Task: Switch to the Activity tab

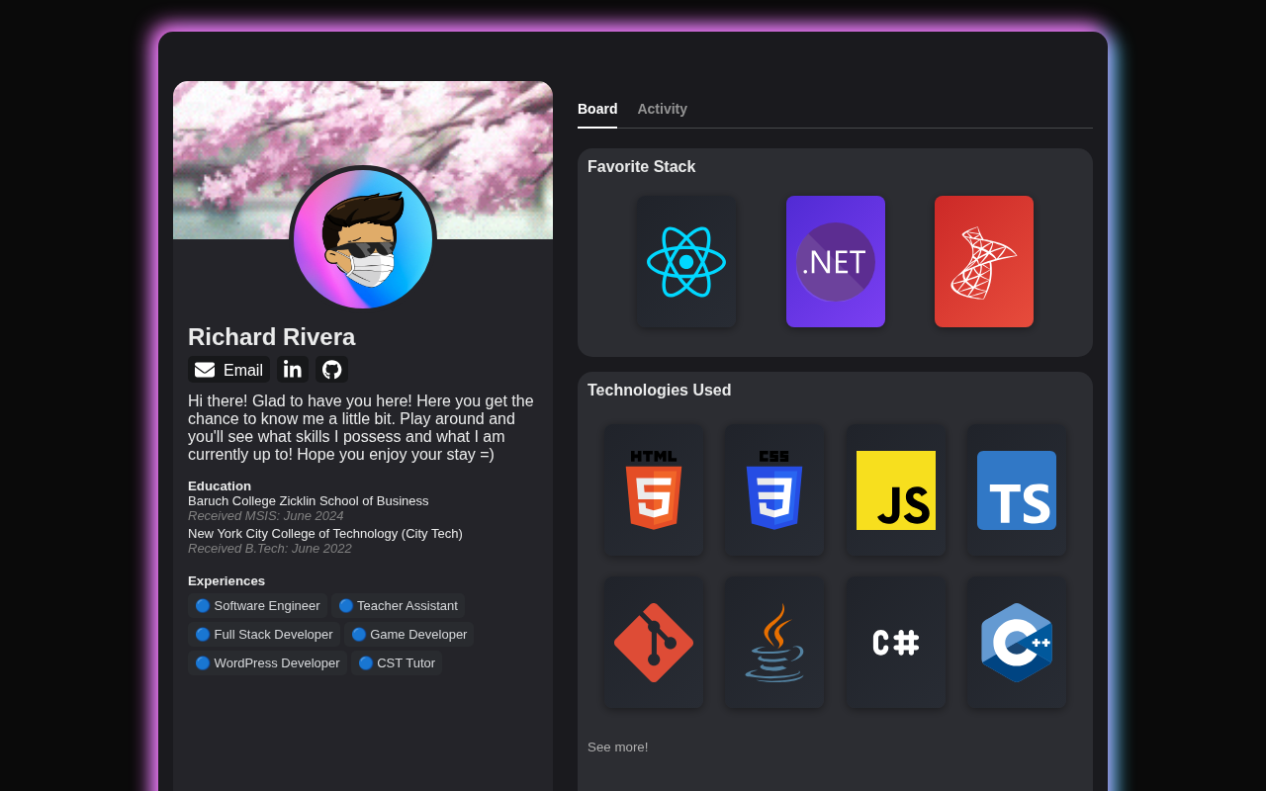Action: 662,109
